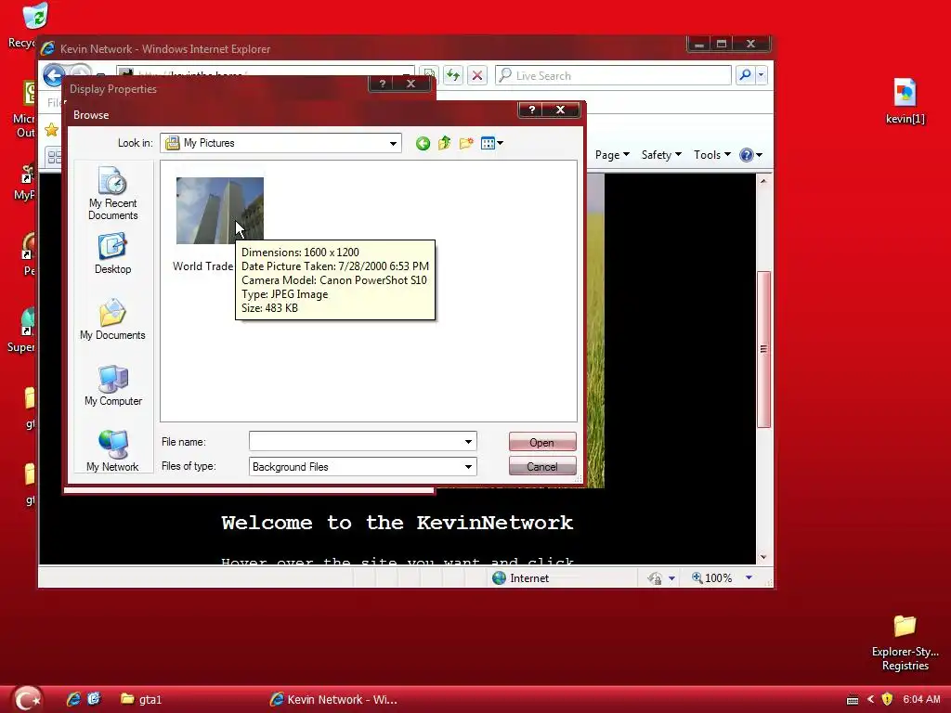This screenshot has height=713, width=951.
Task: Click the Live Search input box
Action: click(613, 76)
